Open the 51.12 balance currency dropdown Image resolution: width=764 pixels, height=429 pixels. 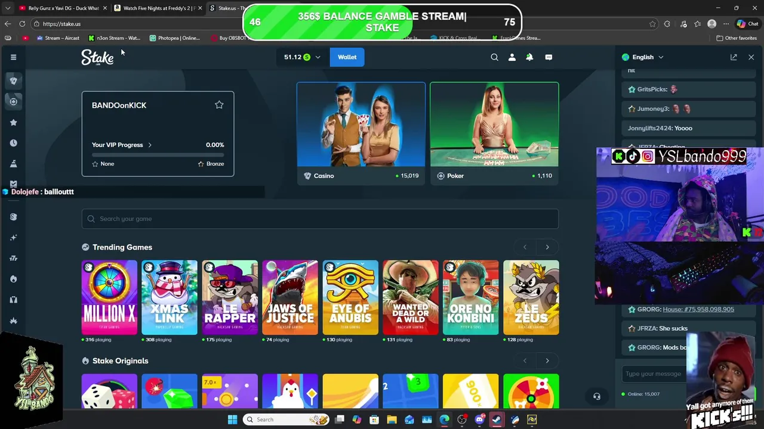point(302,57)
